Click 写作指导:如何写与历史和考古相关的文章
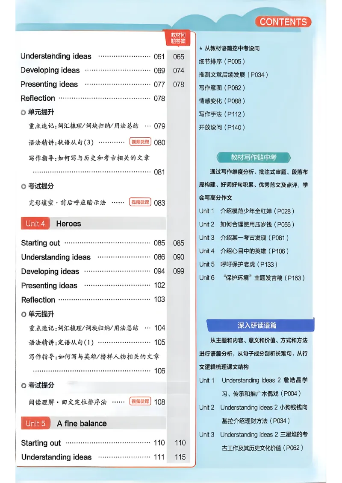Screen dimensions: 342x483 click(x=89, y=158)
